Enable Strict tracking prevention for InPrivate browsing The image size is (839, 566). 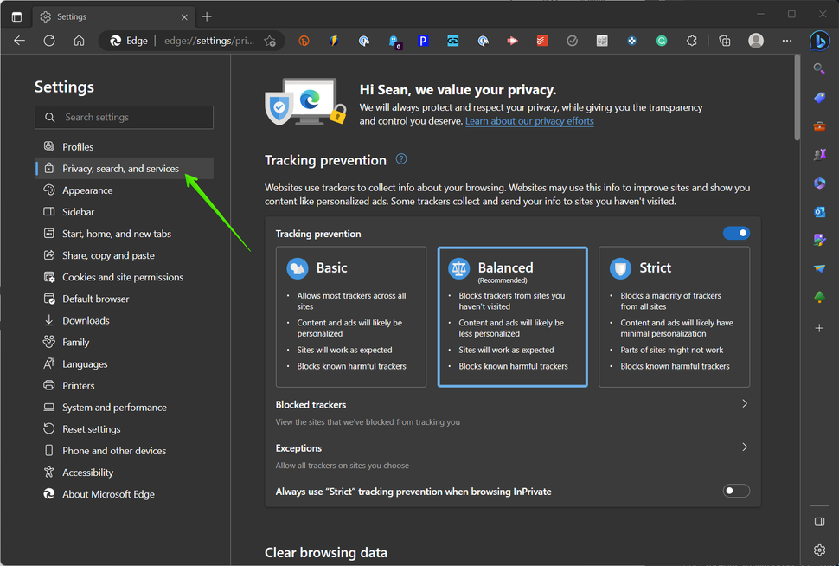click(x=736, y=491)
